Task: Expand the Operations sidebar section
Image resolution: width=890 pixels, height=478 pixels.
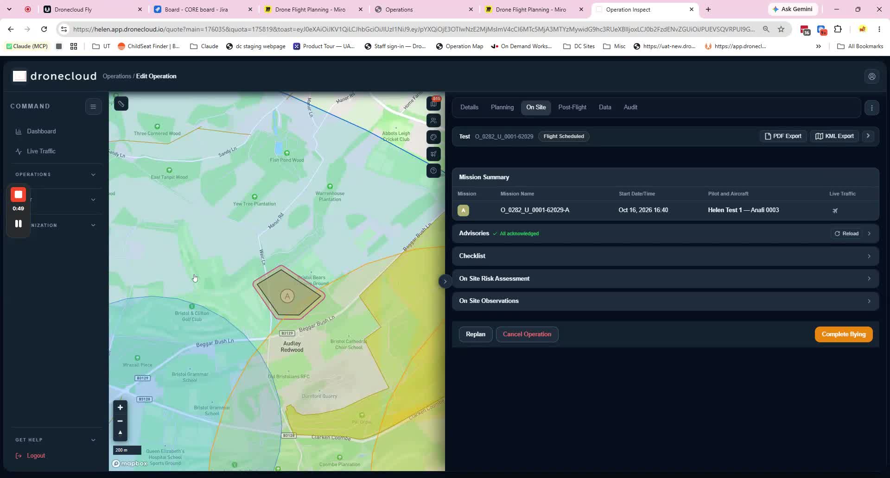Action: (56, 175)
